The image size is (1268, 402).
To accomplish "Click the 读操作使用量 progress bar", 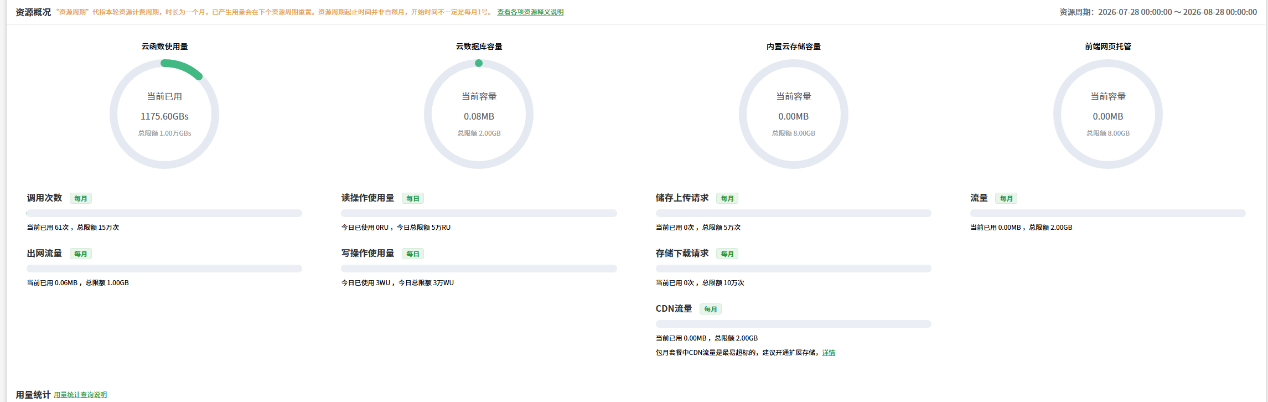I will pyautogui.click(x=479, y=213).
